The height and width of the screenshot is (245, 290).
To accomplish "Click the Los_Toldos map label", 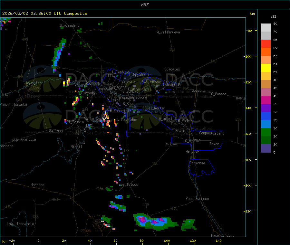I will (x=128, y=184).
